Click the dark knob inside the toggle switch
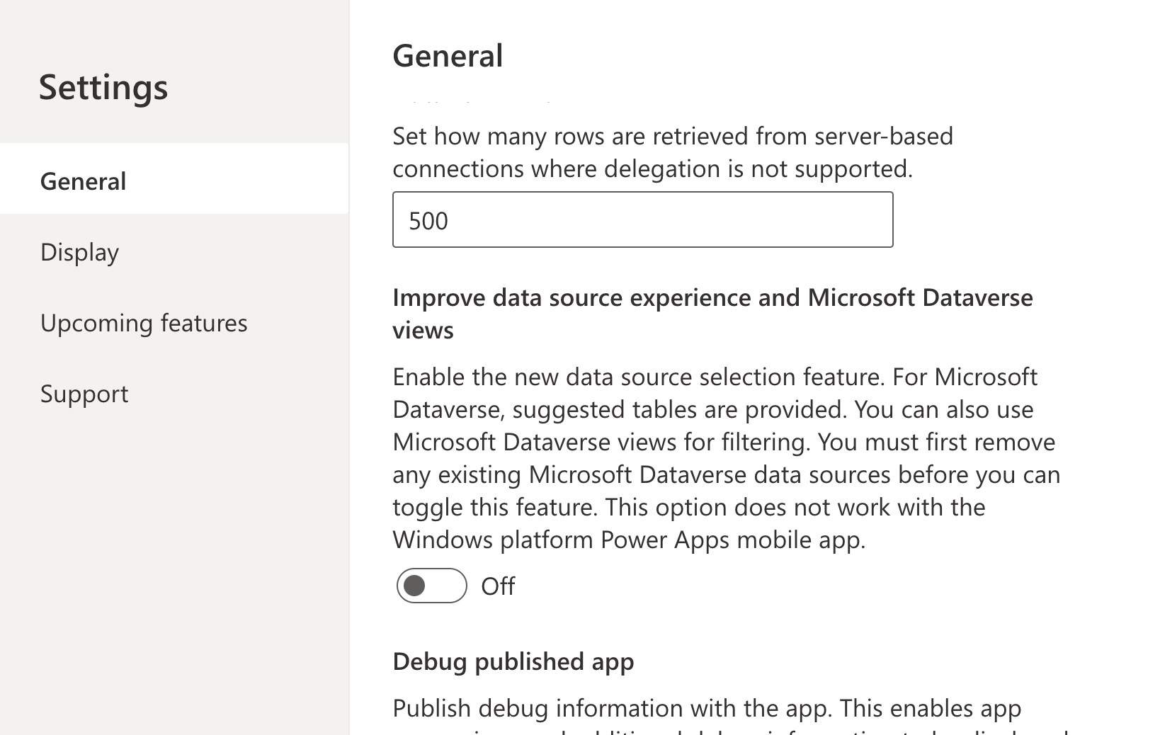This screenshot has height=735, width=1160. click(x=414, y=586)
